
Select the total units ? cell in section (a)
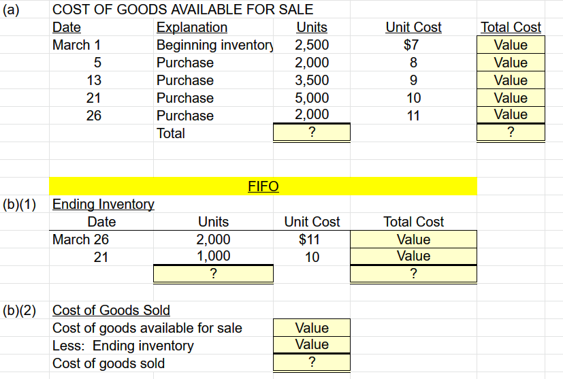point(312,132)
